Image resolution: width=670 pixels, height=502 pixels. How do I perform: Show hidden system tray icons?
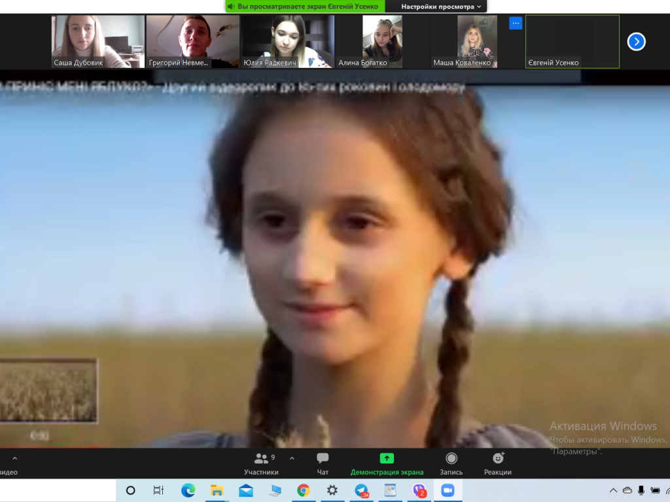pyautogui.click(x=613, y=490)
